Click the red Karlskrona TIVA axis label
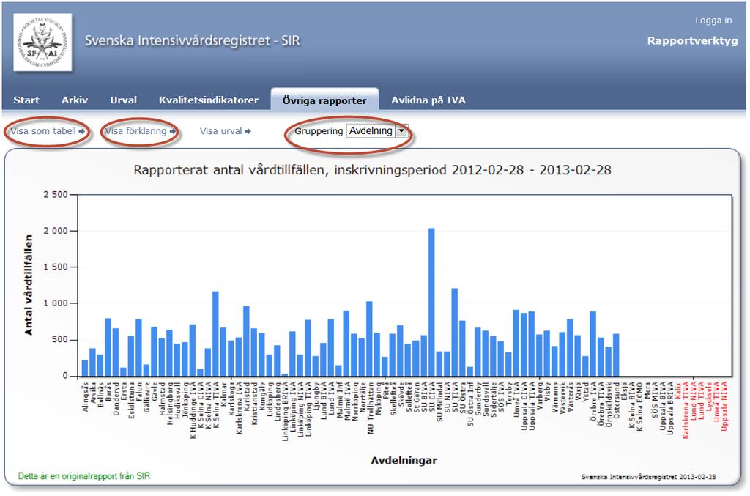This screenshot has height=496, width=750. (x=686, y=410)
